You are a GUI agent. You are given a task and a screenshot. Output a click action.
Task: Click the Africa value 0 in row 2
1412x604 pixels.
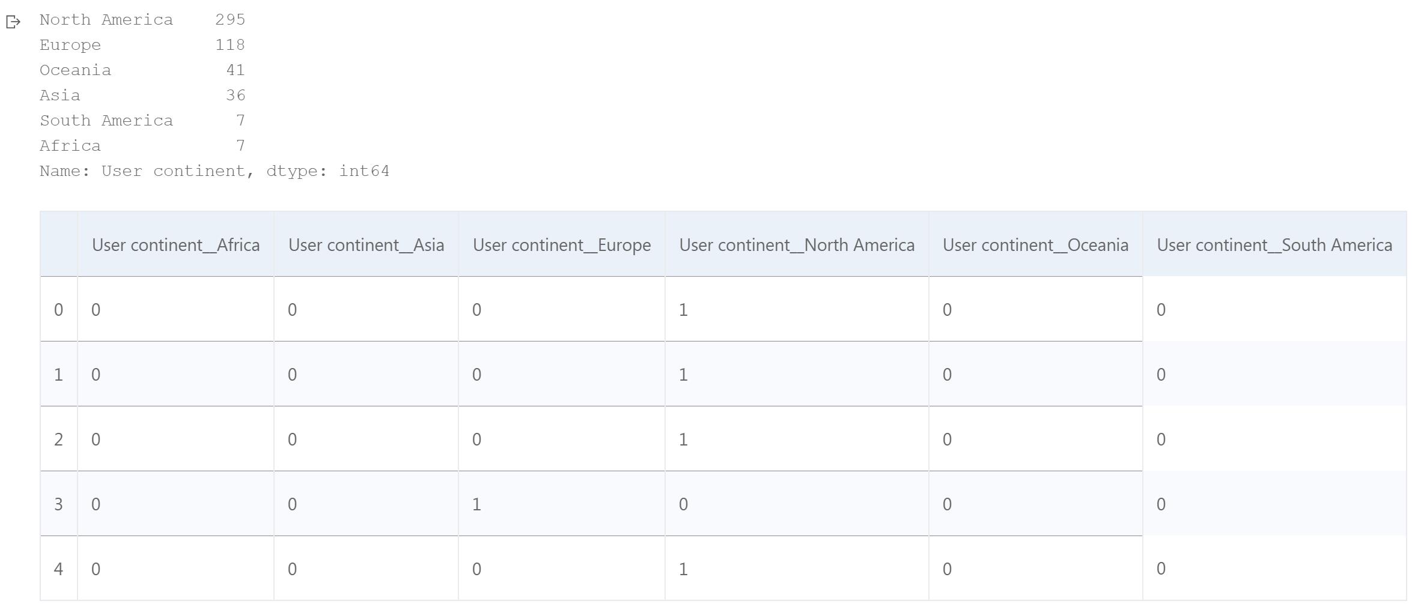(96, 439)
